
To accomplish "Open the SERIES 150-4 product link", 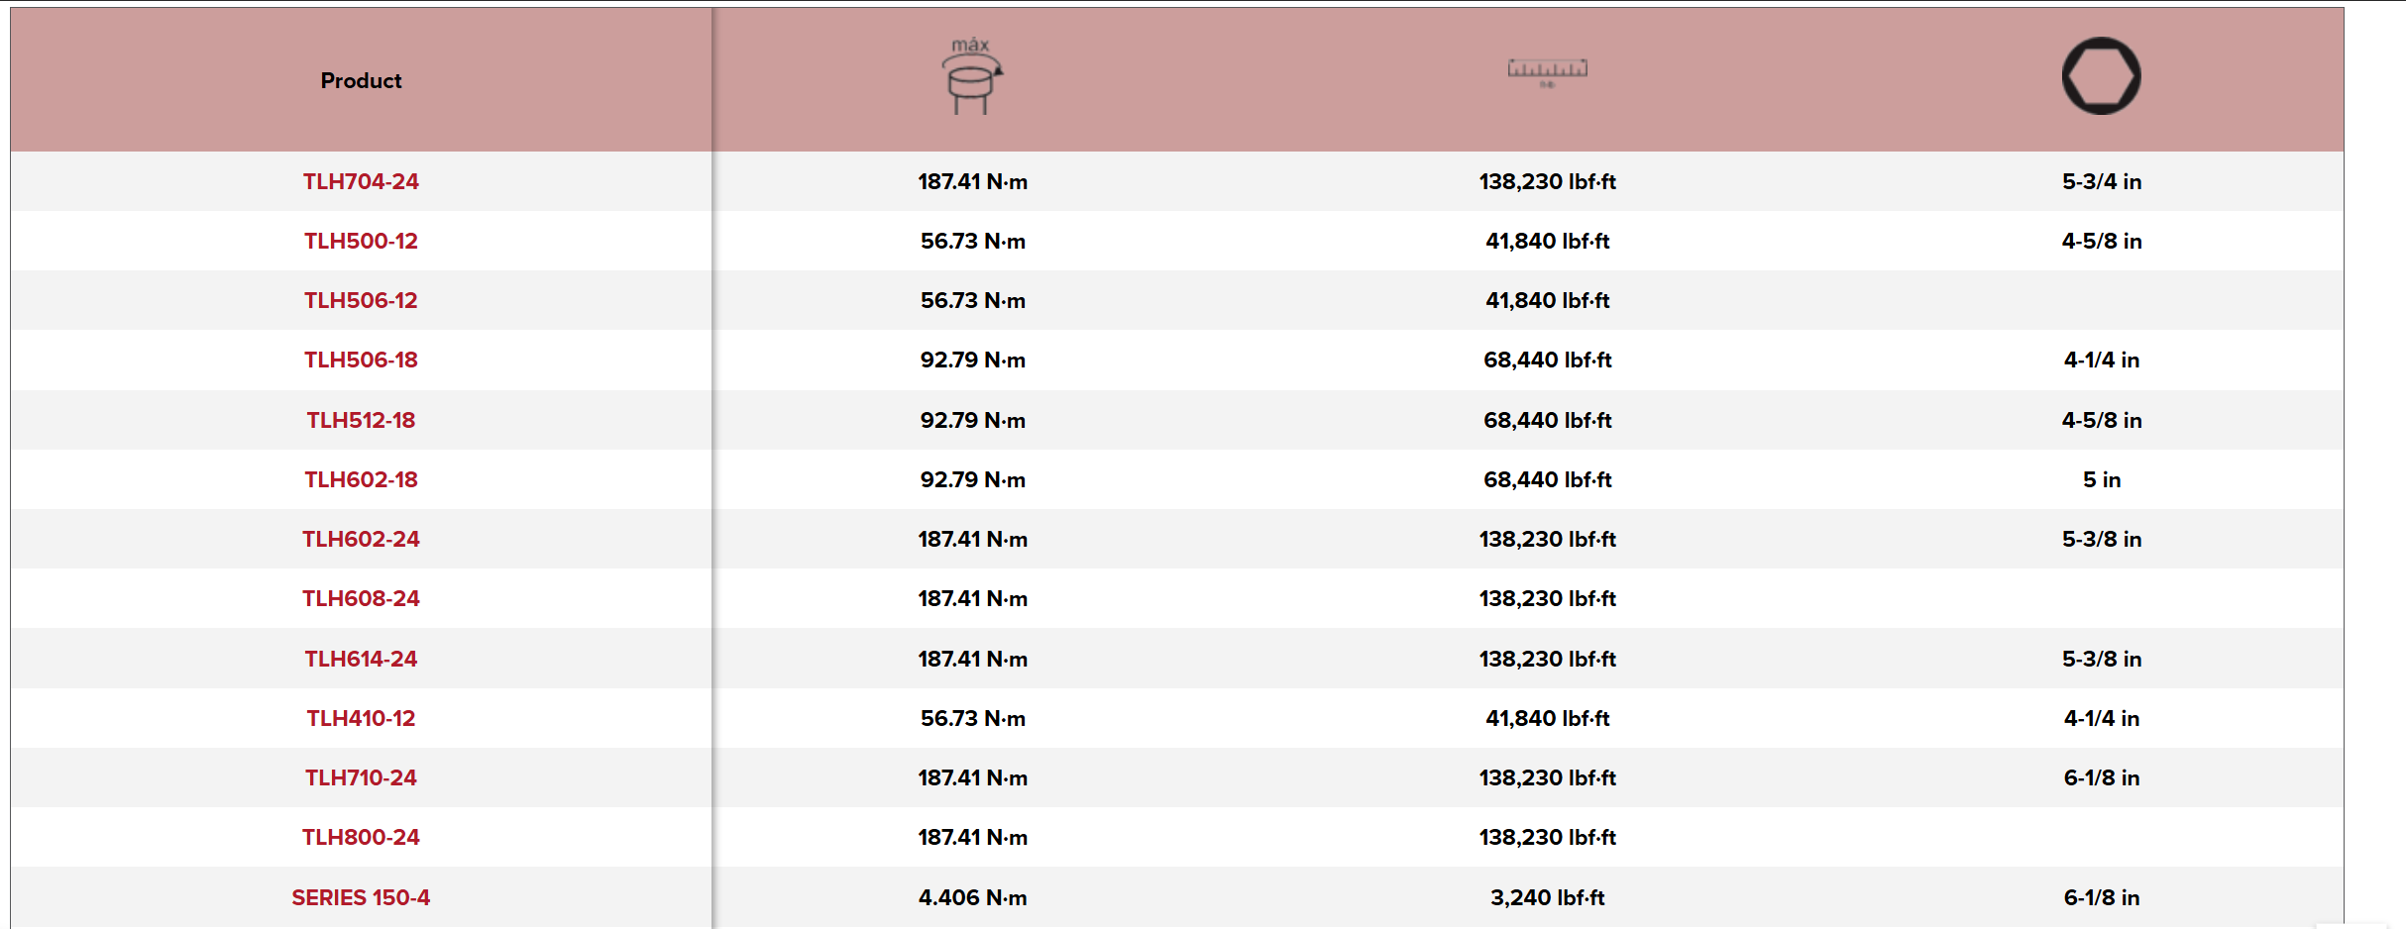I will pos(361,897).
